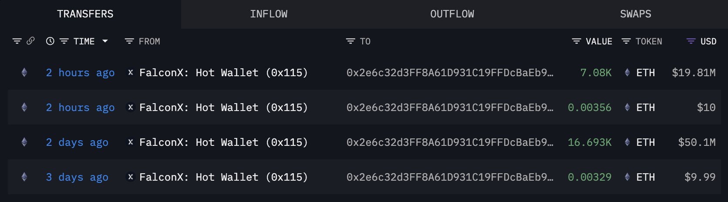728x202 pixels.
Task: Filter by the VALUE column
Action: (x=576, y=41)
